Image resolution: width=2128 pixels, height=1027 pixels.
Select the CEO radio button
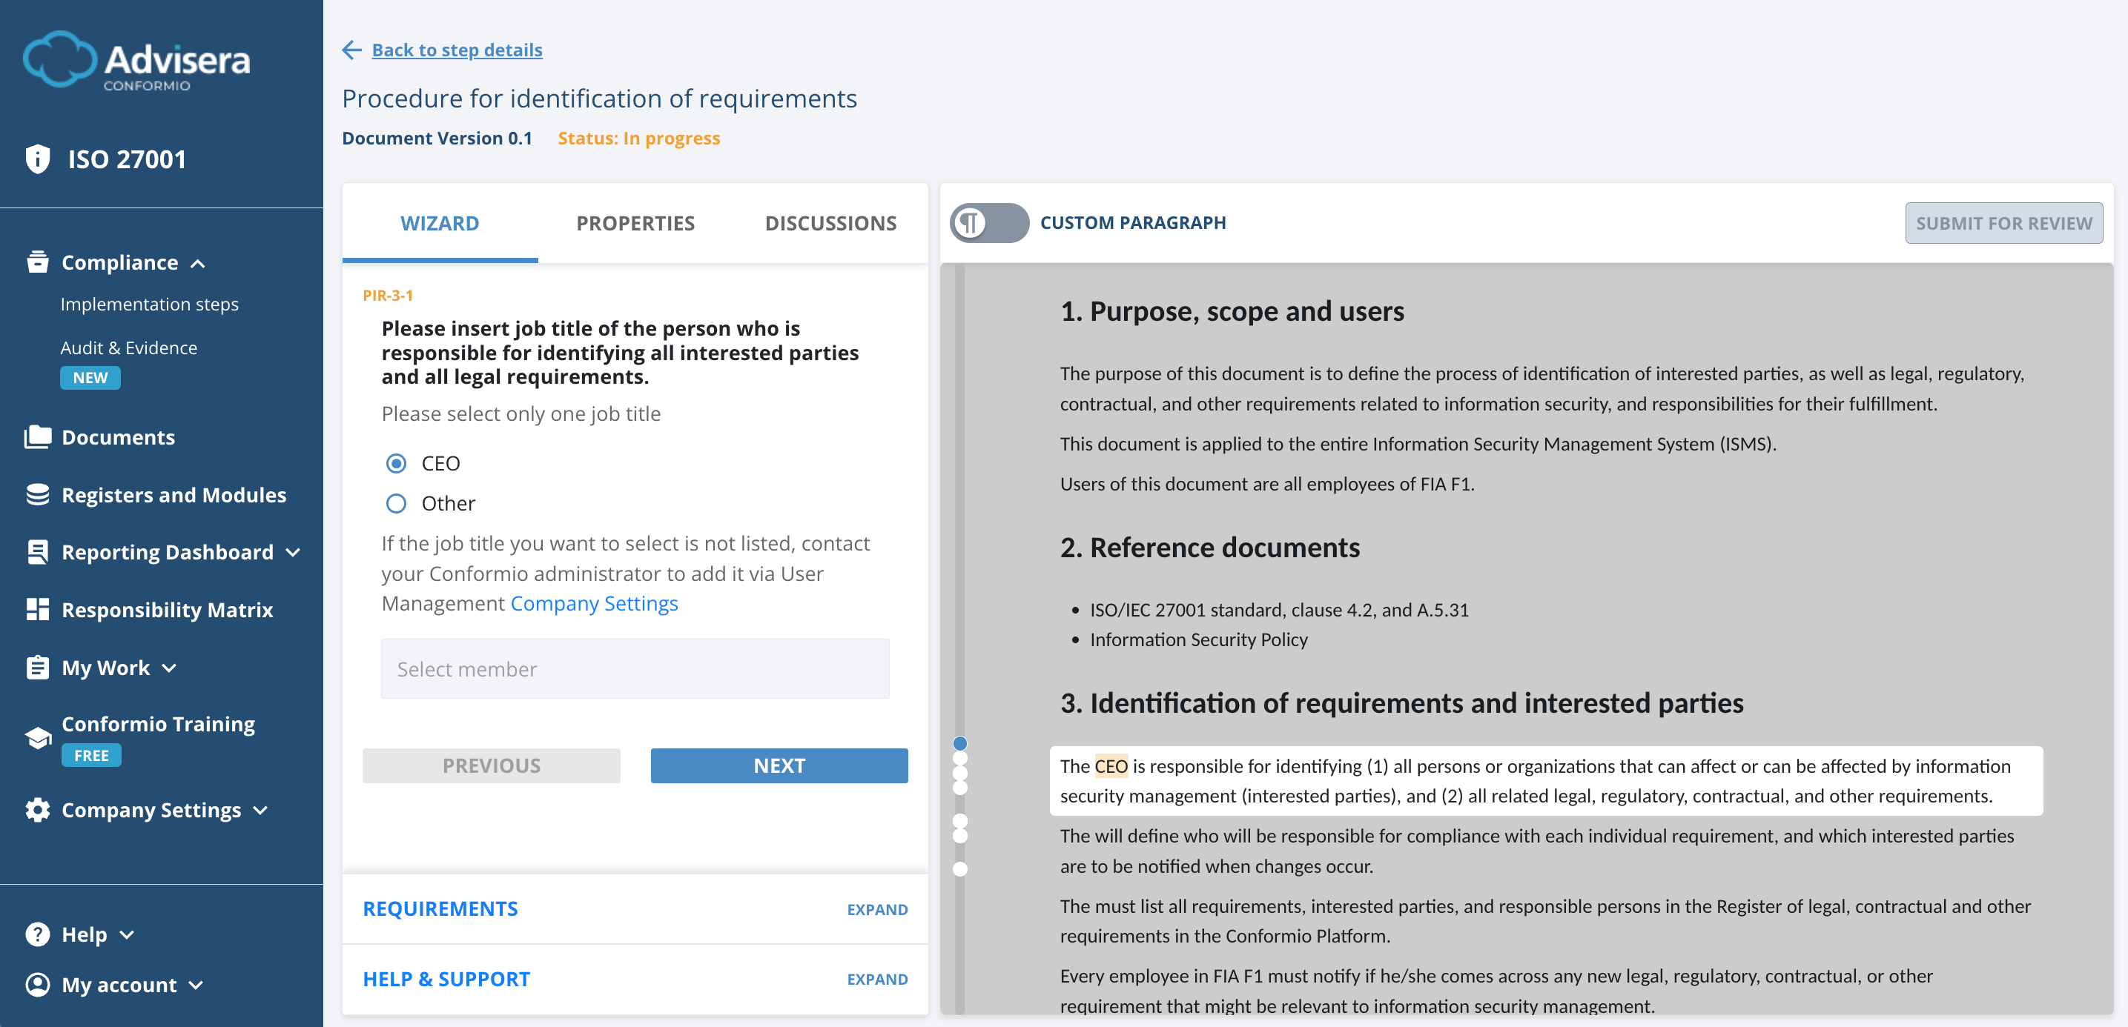[x=397, y=463]
